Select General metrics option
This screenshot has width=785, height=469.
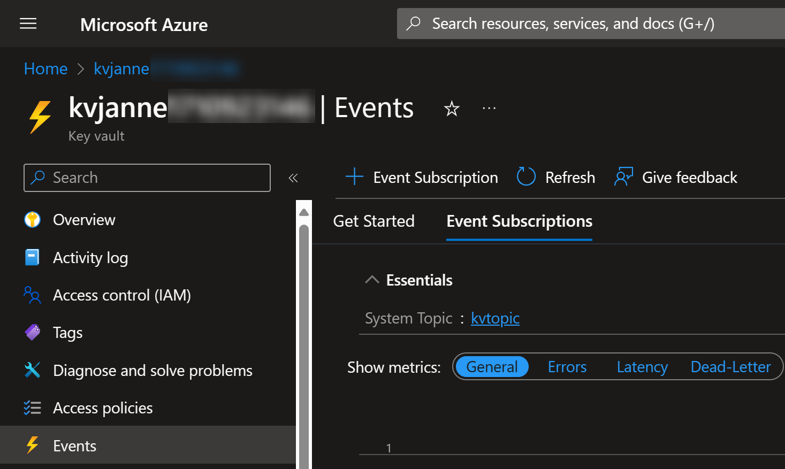(x=492, y=367)
